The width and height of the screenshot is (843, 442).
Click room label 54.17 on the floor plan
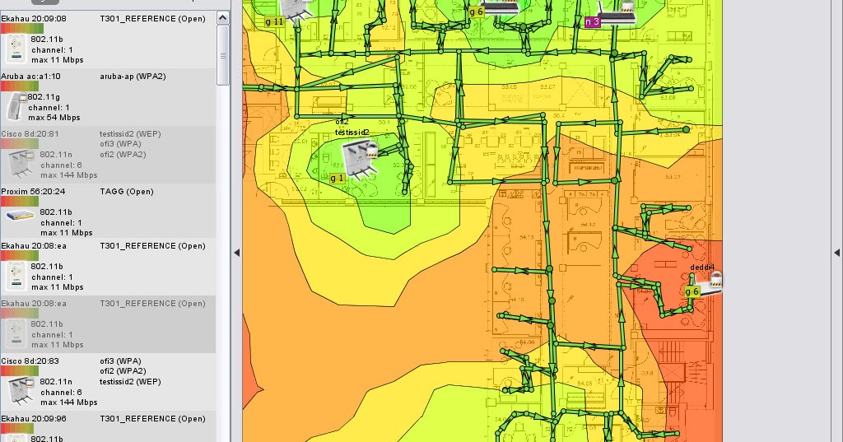[x=588, y=225]
